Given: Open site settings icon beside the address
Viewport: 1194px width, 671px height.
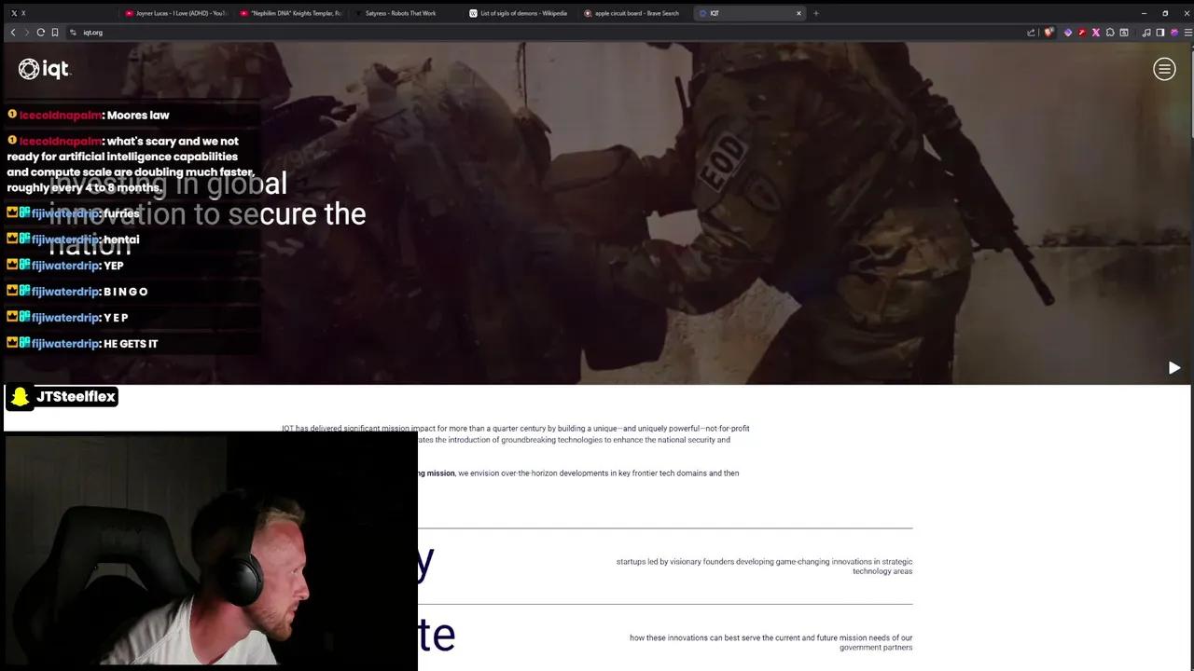Looking at the screenshot, I should 73,33.
